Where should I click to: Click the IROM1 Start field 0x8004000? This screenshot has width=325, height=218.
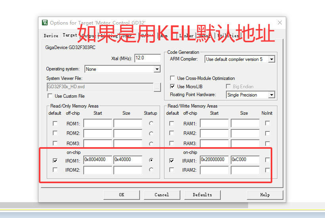98,160
